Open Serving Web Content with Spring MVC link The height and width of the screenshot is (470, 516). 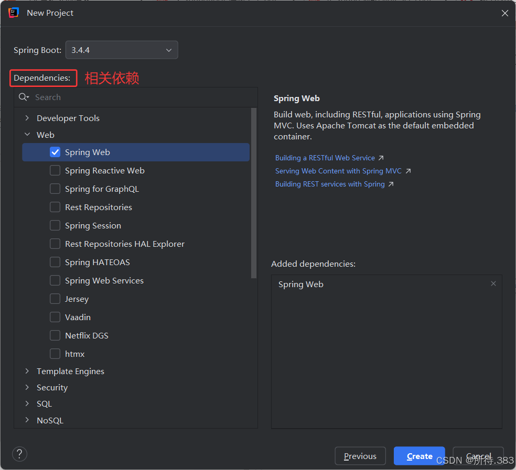point(338,171)
